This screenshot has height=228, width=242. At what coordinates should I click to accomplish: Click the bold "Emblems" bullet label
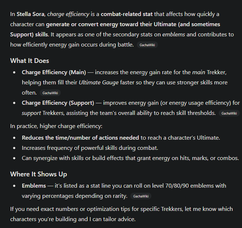(33, 186)
